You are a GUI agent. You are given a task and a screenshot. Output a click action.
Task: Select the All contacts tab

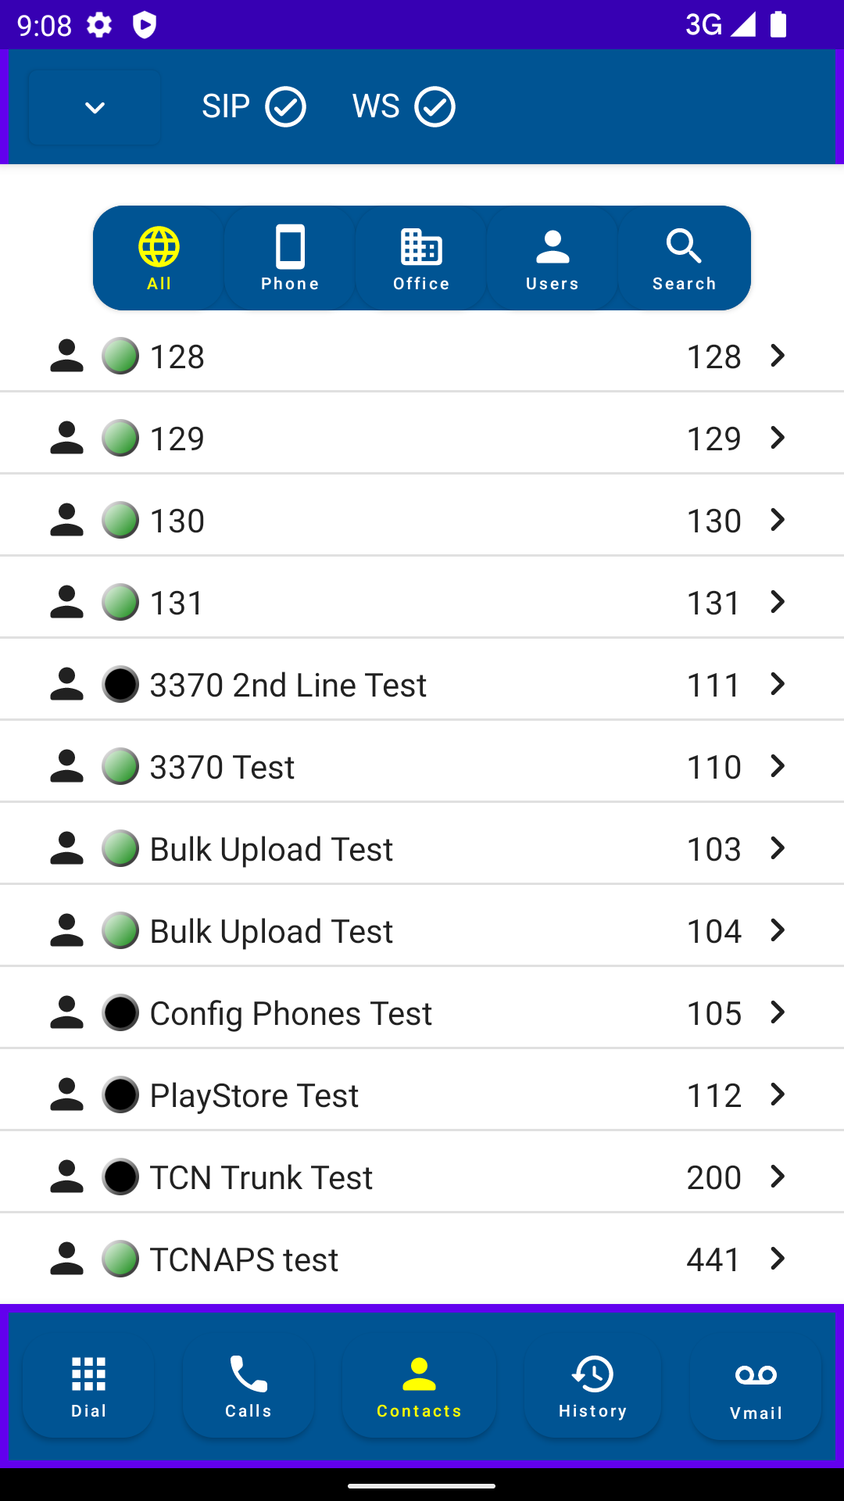point(159,259)
